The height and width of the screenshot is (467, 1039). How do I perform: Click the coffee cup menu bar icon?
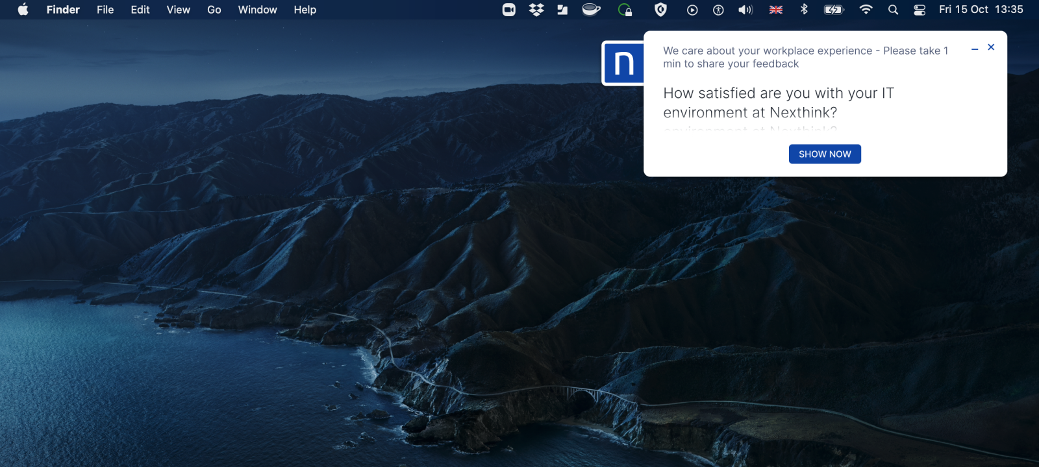click(x=591, y=10)
